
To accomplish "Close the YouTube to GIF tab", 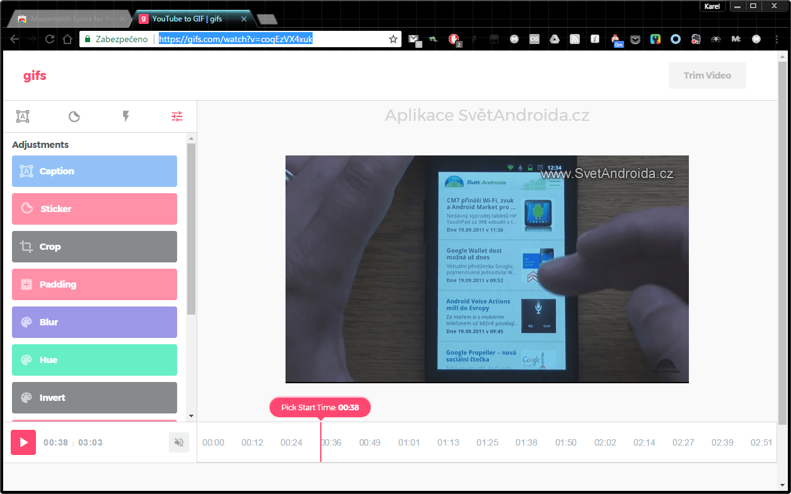I will click(244, 19).
